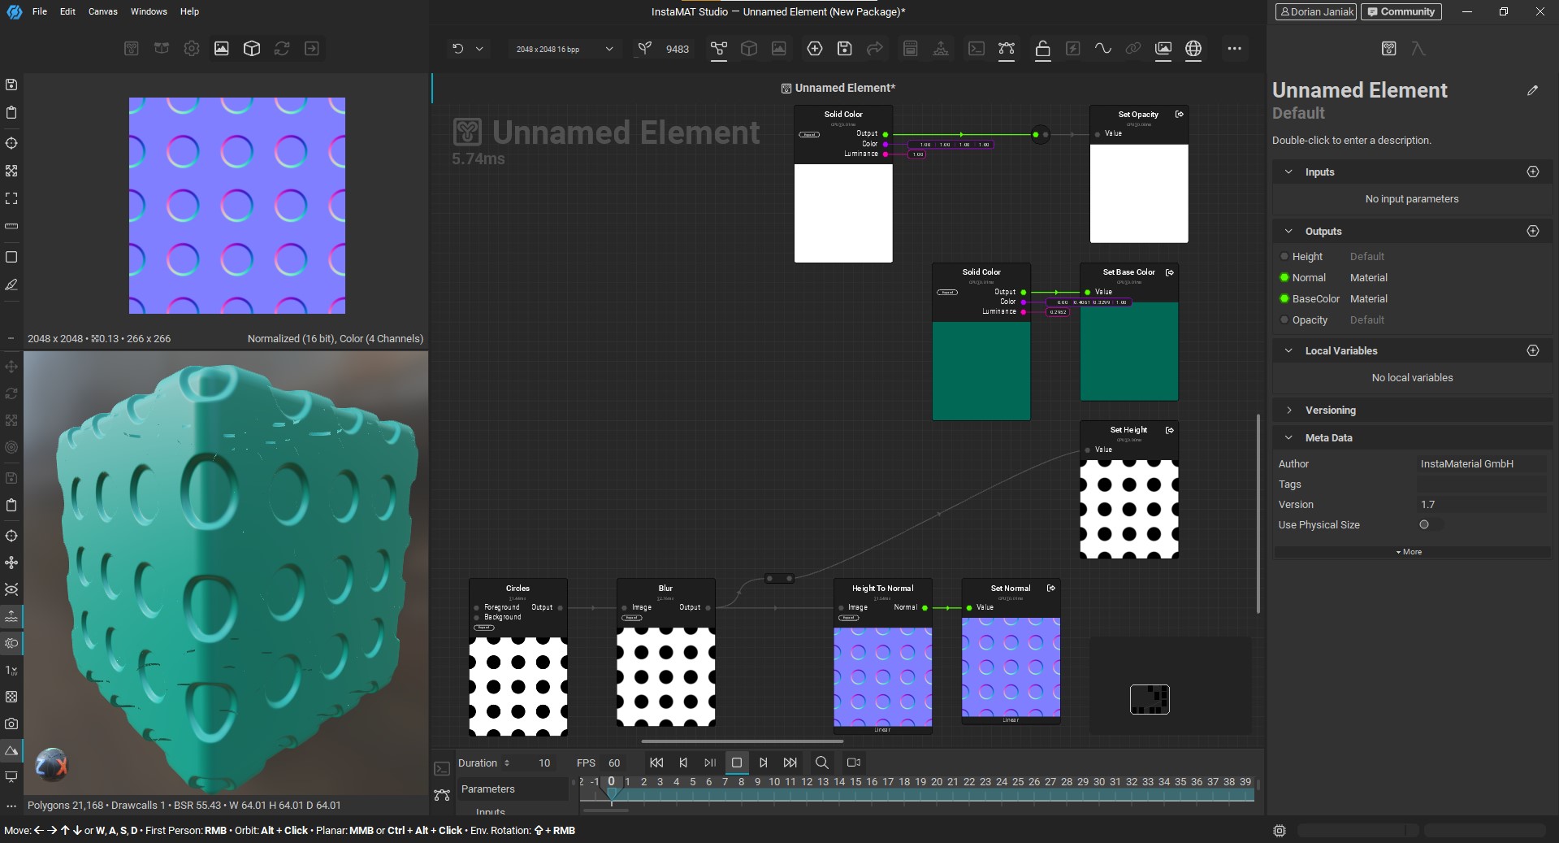Toggle the Use Physical Size switch
Screen dimensions: 1559x843
click(x=1429, y=525)
